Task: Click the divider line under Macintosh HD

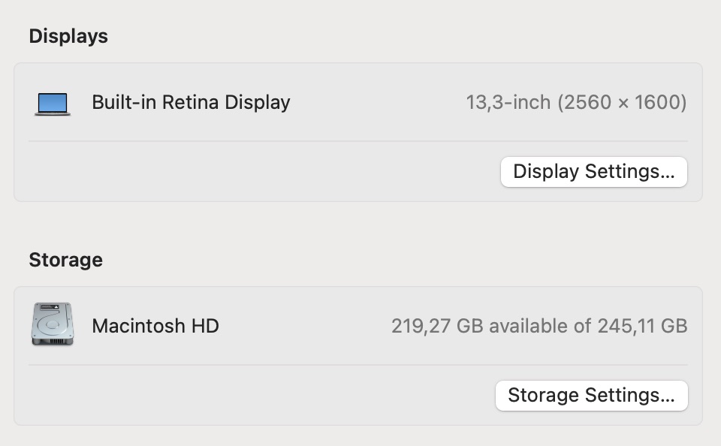Action: tap(357, 365)
